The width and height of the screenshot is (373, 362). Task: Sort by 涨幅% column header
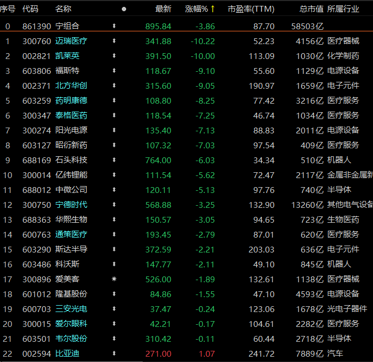pos(196,9)
